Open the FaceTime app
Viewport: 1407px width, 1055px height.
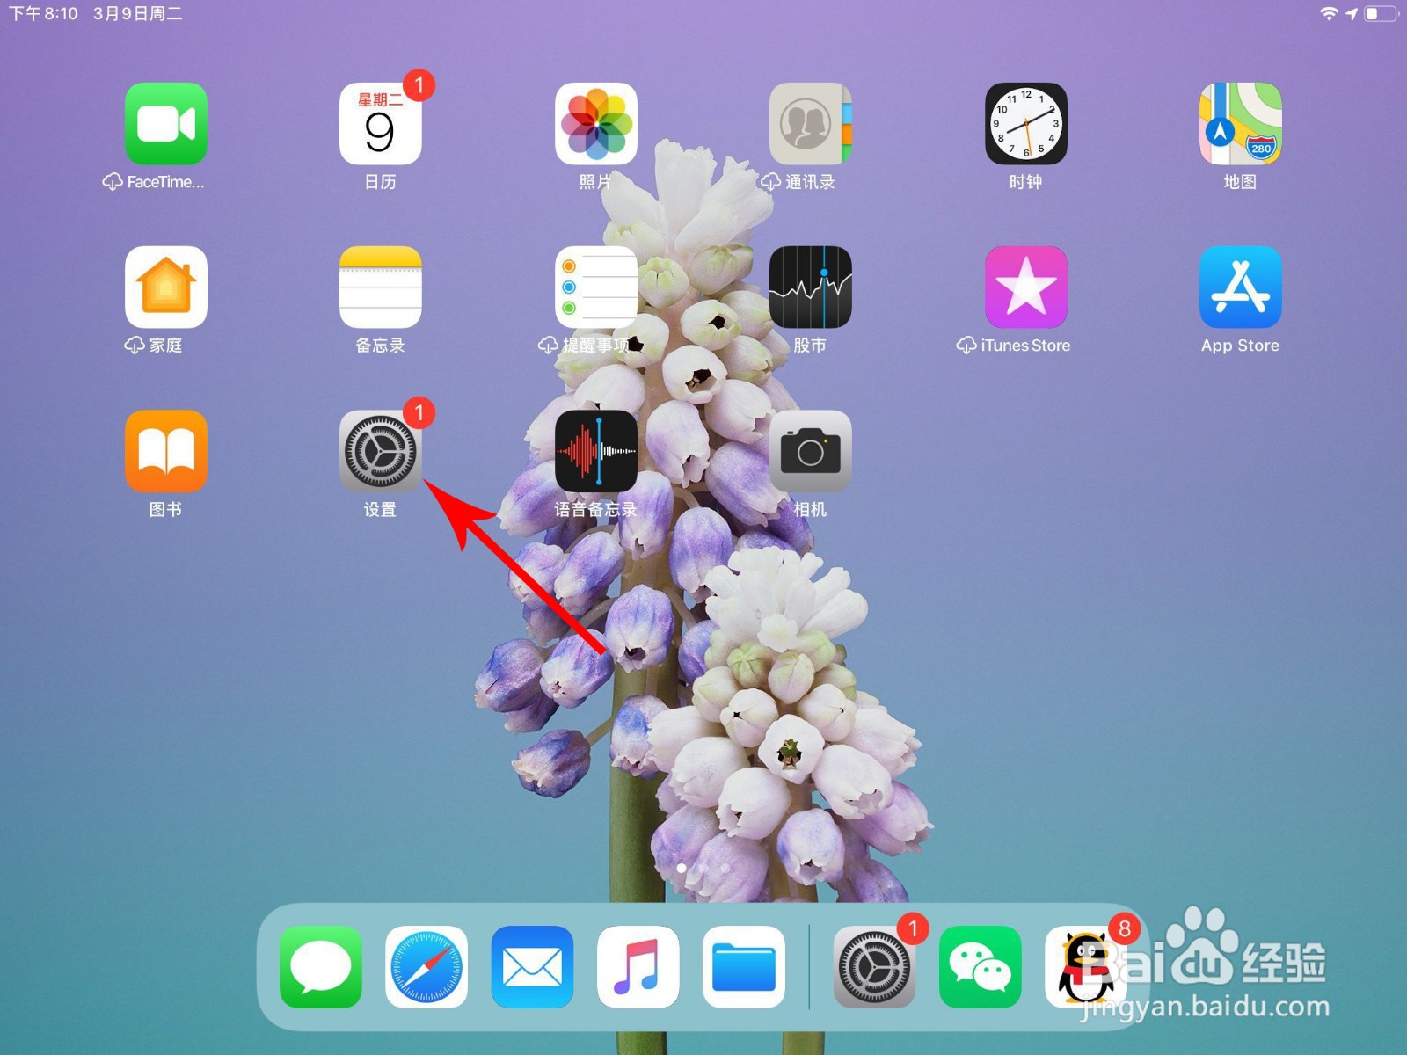(165, 123)
